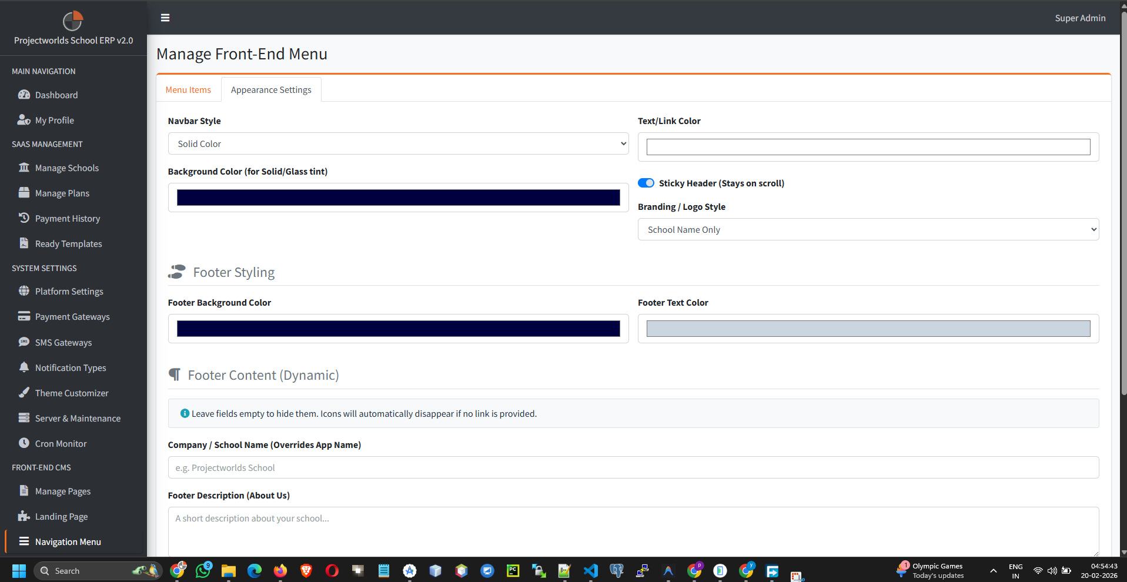Open Ready Templates
Image resolution: width=1127 pixels, height=582 pixels.
click(68, 243)
